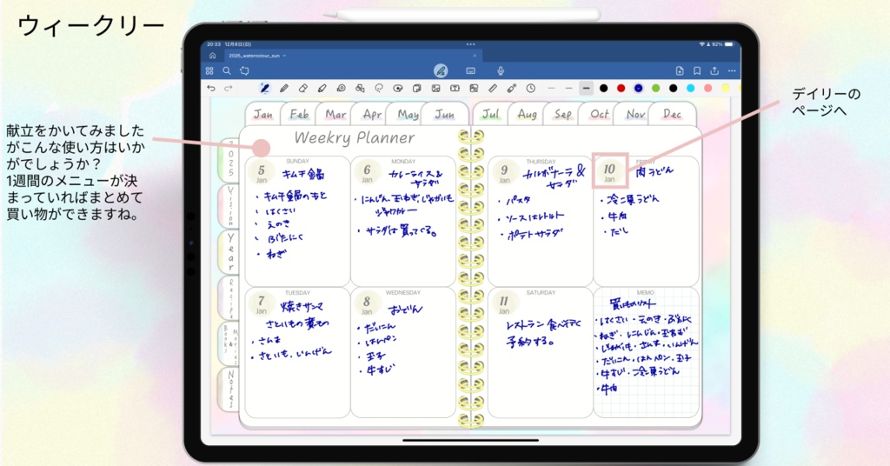Jump to the Mar month tab

[335, 114]
